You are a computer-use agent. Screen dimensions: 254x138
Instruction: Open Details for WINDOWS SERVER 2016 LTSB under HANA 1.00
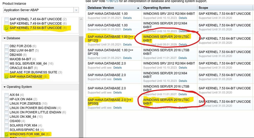(183, 58)
